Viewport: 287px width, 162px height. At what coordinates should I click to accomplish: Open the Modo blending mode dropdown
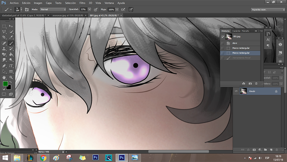pyautogui.click(x=53, y=10)
